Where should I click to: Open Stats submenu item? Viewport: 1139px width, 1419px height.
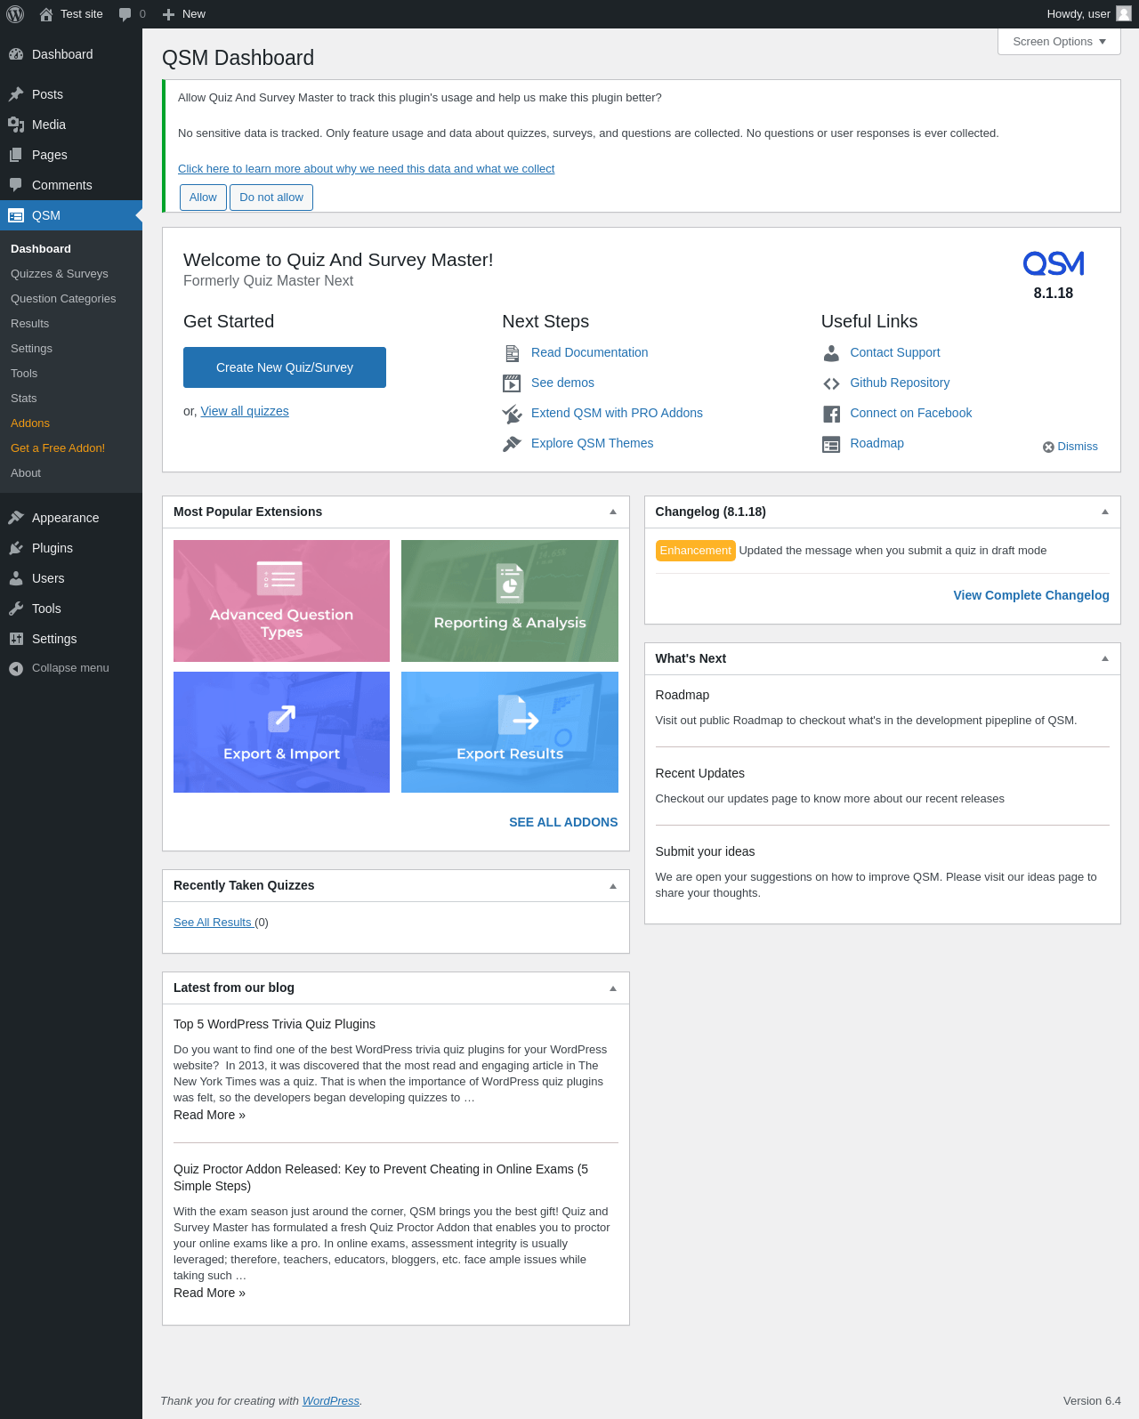pyautogui.click(x=24, y=399)
